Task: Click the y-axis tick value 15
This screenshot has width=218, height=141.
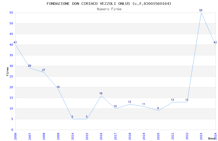Action: coord(11,98)
